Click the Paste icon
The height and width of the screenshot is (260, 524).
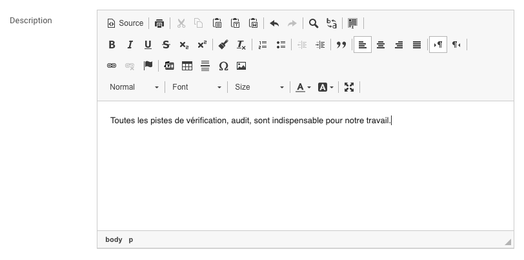[217, 23]
